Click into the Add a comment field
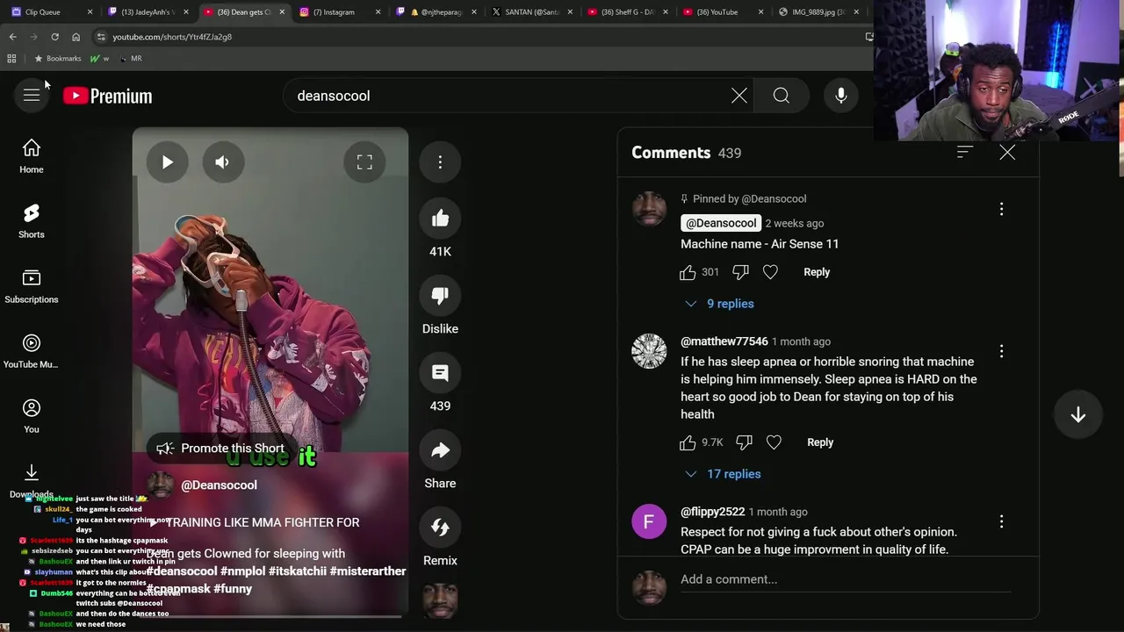 tap(846, 579)
